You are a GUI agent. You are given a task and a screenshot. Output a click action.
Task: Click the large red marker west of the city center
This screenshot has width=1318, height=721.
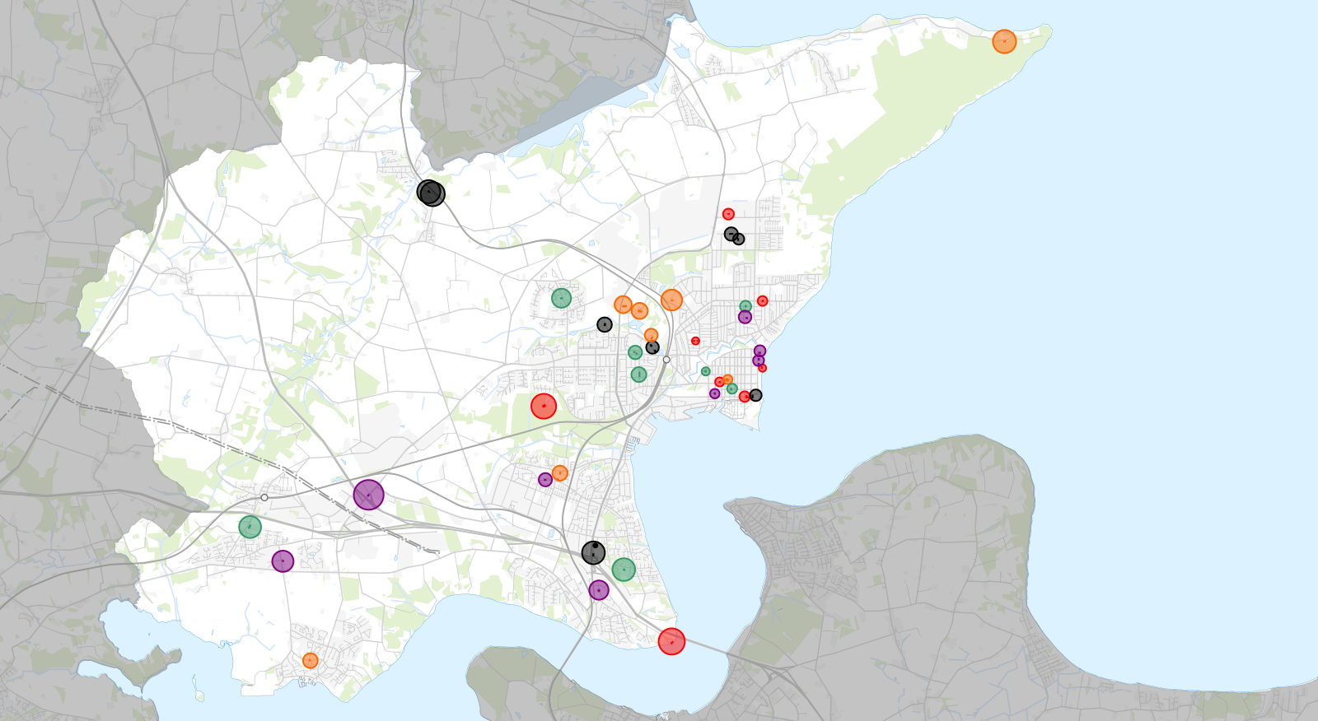pos(543,406)
